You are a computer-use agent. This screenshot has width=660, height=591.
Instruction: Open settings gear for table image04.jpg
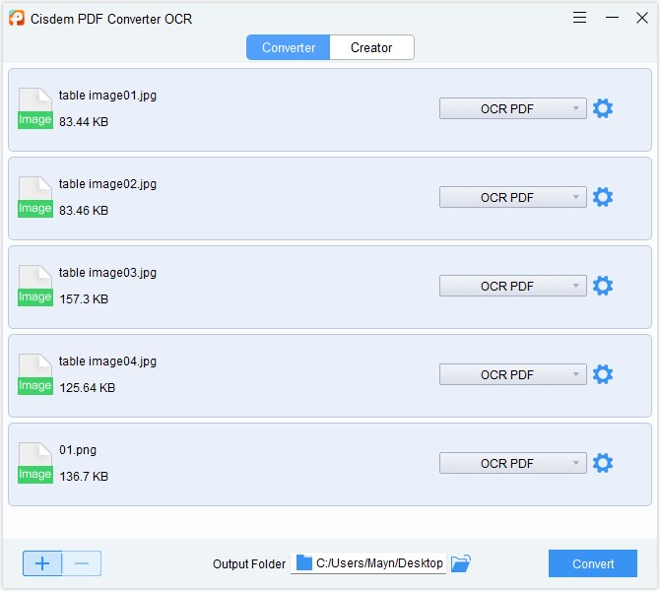point(603,375)
